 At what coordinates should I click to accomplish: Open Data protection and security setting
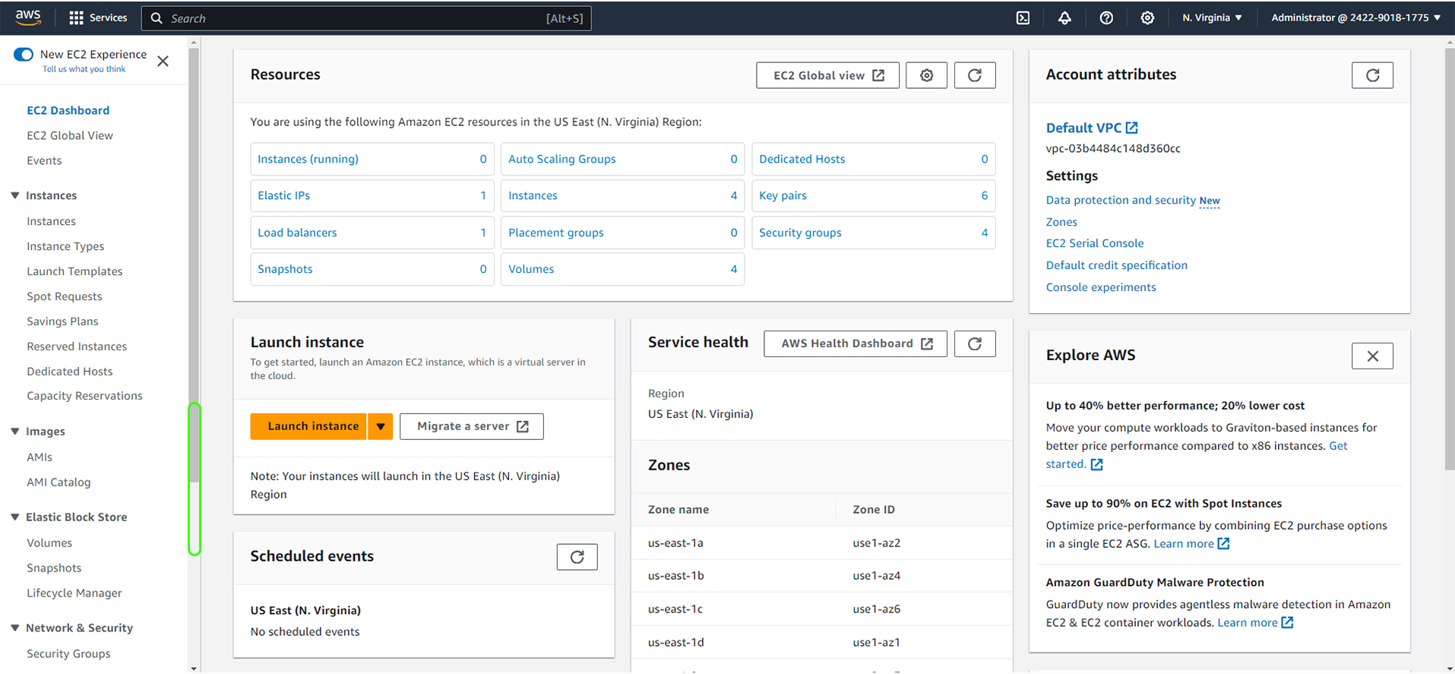click(x=1121, y=200)
